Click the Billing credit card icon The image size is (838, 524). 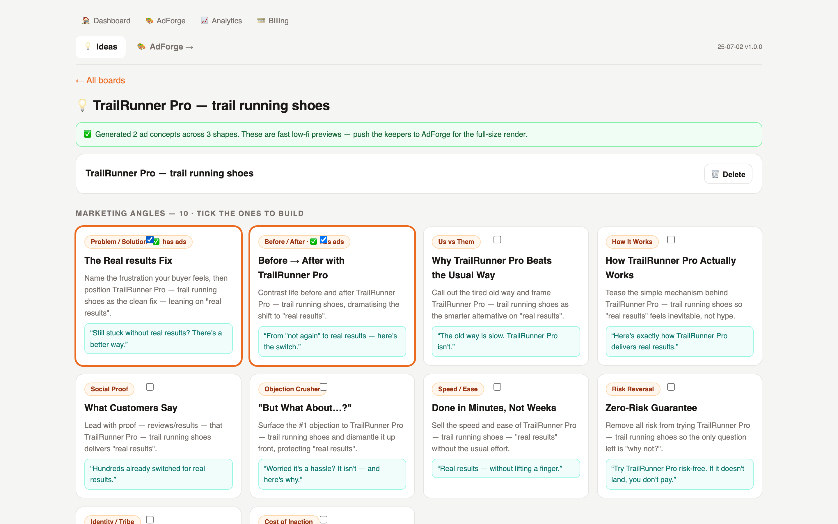point(261,20)
